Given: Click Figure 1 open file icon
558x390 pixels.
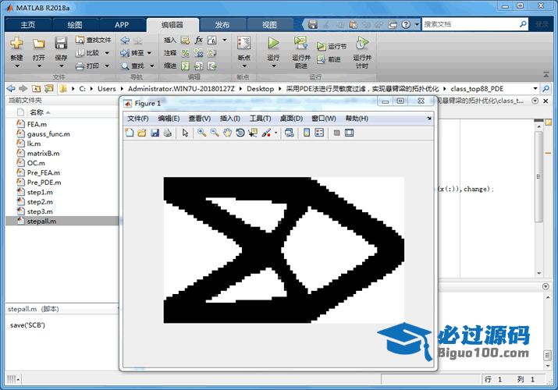Looking at the screenshot, I should point(142,133).
